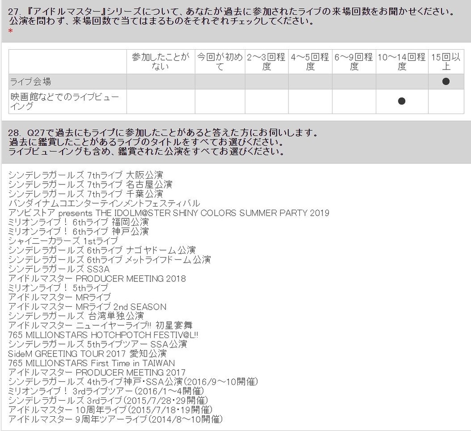Click "SideM GREETING TOUR 2017 愛知公演"
This screenshot has width=471, height=431.
(x=87, y=354)
